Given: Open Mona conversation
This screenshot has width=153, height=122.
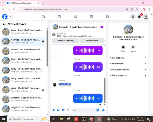Looking at the screenshot, I should coord(23,51).
